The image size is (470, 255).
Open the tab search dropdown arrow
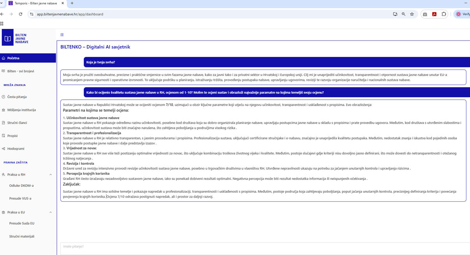pyautogui.click(x=2, y=3)
